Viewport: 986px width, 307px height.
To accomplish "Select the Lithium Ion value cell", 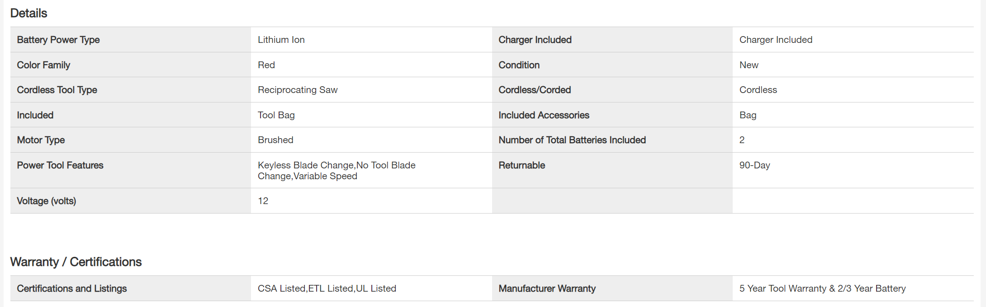I will (281, 40).
